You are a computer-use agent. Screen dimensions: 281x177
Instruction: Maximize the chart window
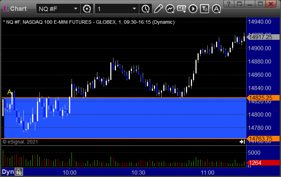coord(260,4)
